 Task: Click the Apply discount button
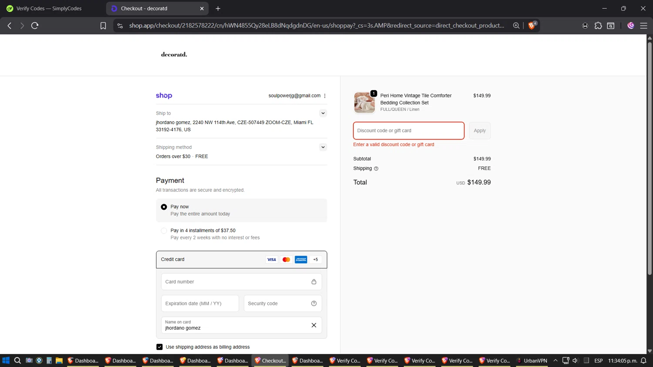[x=480, y=130]
